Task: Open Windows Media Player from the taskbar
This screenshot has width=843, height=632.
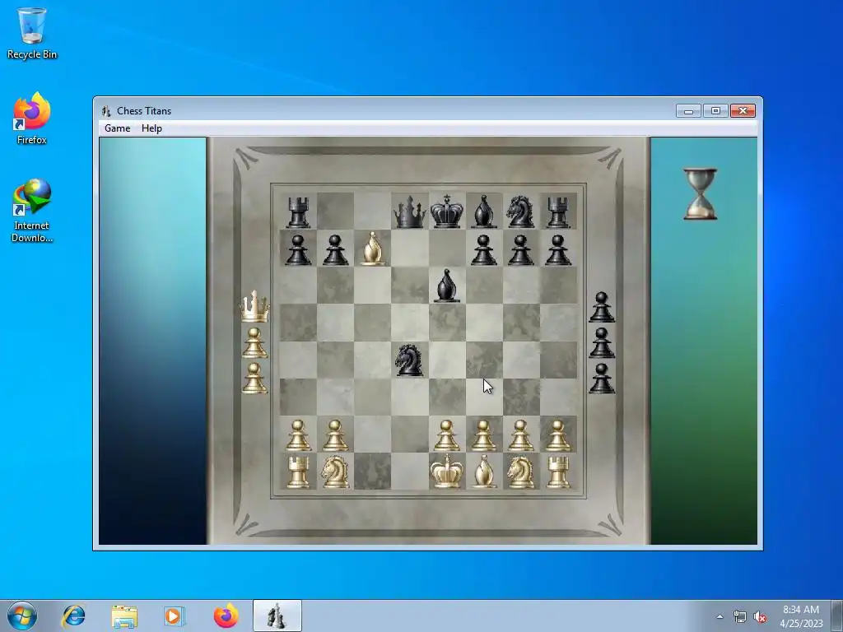Action: point(175,616)
